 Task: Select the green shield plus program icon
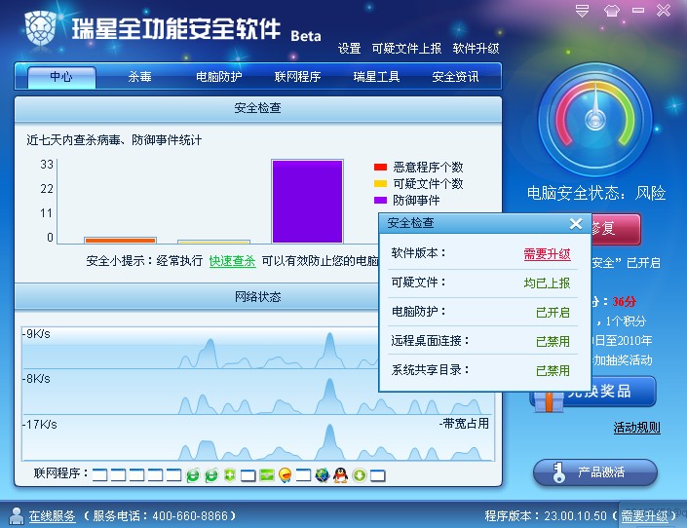pos(230,475)
